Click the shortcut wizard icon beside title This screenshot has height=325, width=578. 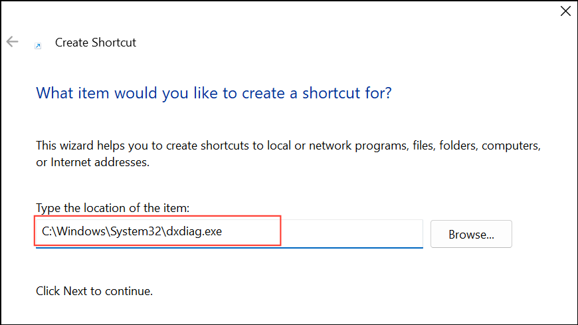[38, 46]
